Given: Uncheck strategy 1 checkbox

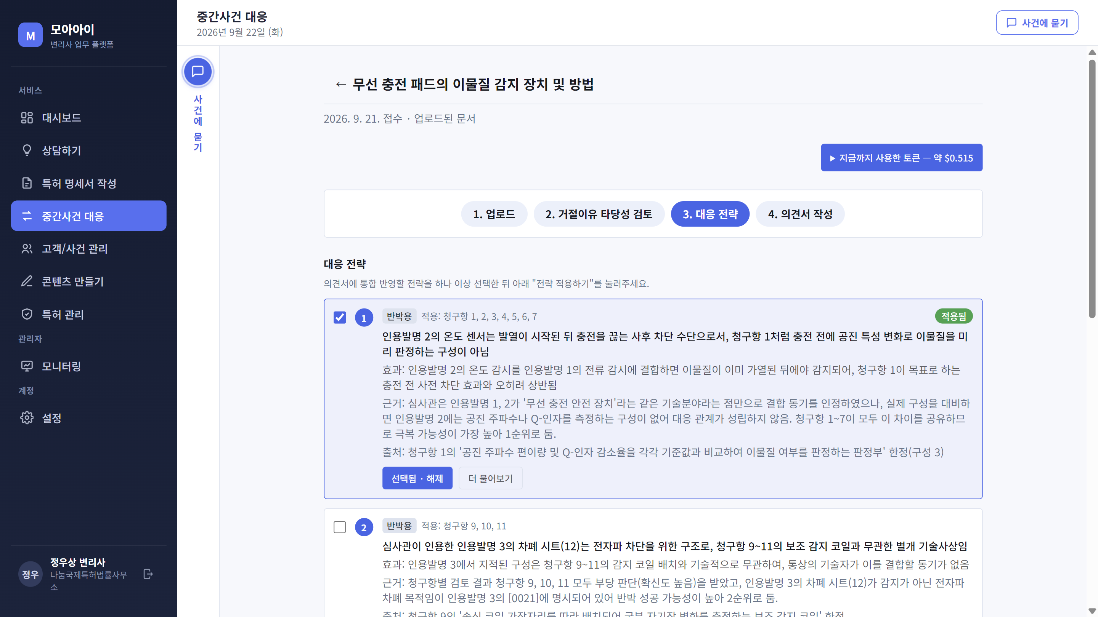Looking at the screenshot, I should click(340, 317).
